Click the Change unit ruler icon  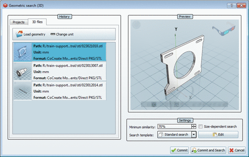pyautogui.click(x=52, y=34)
